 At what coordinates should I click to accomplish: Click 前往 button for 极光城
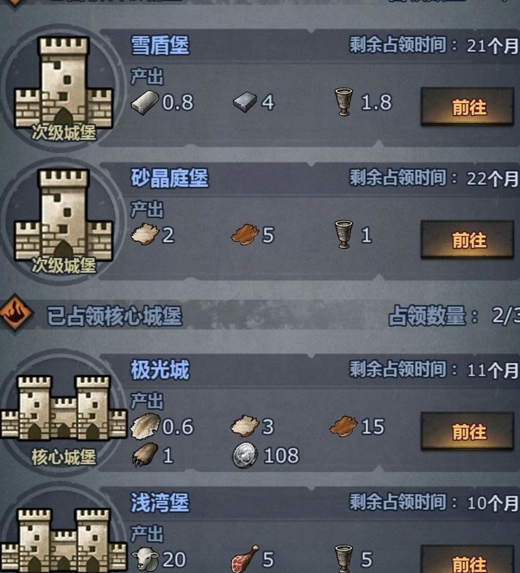point(467,431)
